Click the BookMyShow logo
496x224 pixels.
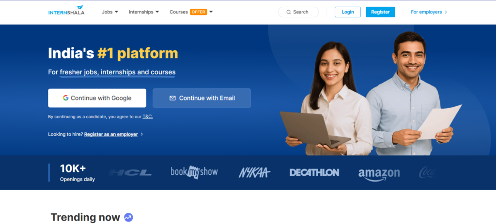click(194, 172)
